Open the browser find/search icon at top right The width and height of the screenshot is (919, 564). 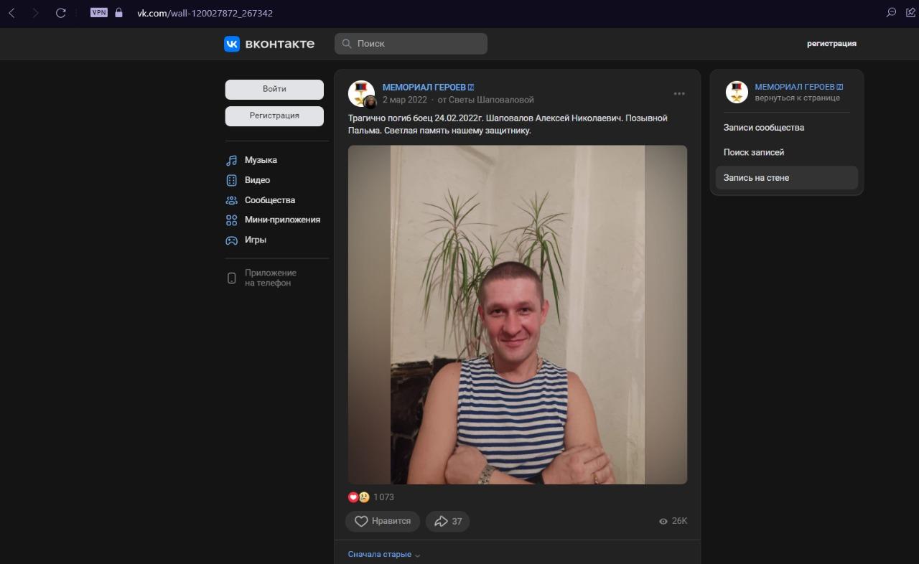(x=891, y=12)
